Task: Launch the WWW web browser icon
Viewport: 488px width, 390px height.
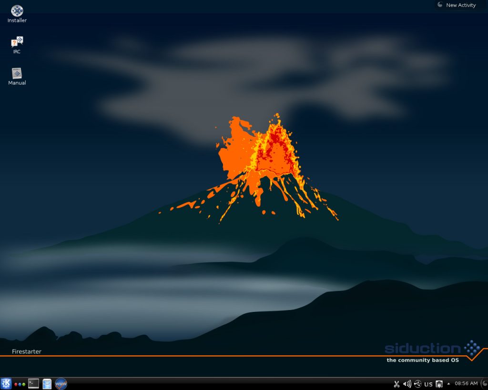Action: tap(61, 384)
